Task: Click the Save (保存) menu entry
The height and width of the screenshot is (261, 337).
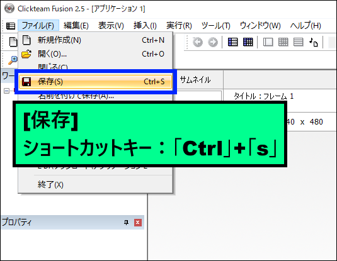Action: tap(95, 82)
